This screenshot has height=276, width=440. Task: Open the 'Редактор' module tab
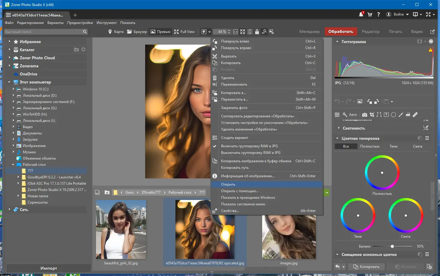[x=370, y=32]
